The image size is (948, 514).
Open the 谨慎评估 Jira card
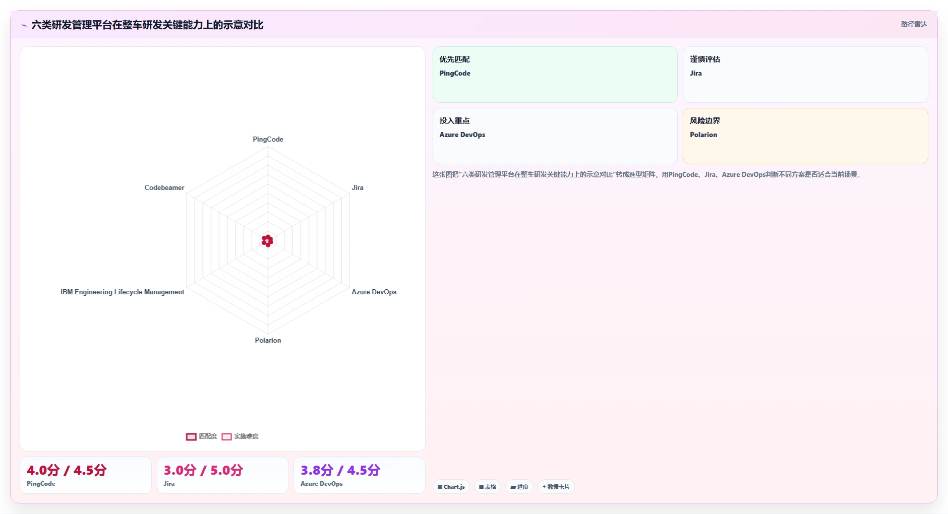[x=805, y=75]
